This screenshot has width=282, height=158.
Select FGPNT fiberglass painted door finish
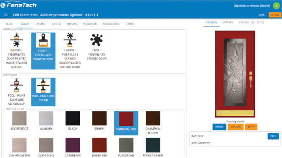coord(43,51)
